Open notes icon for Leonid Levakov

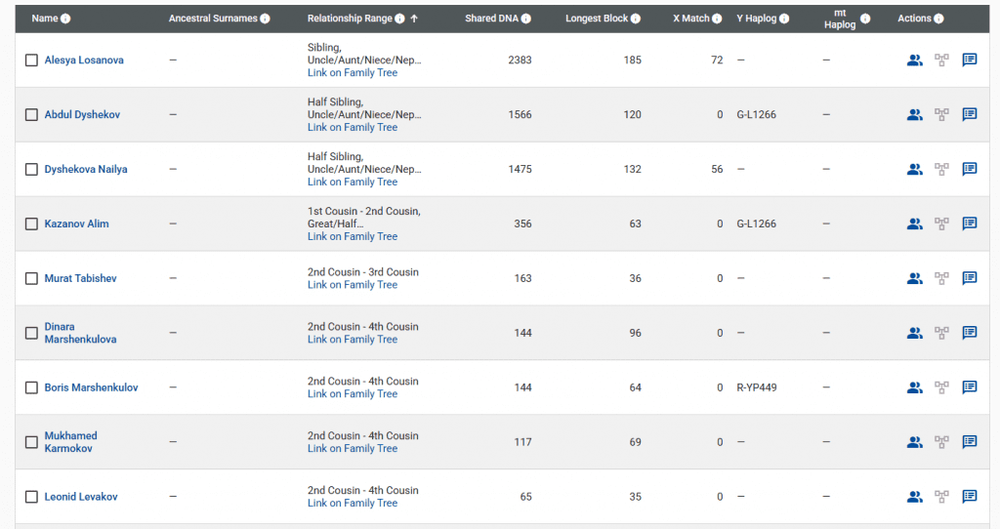tap(970, 497)
